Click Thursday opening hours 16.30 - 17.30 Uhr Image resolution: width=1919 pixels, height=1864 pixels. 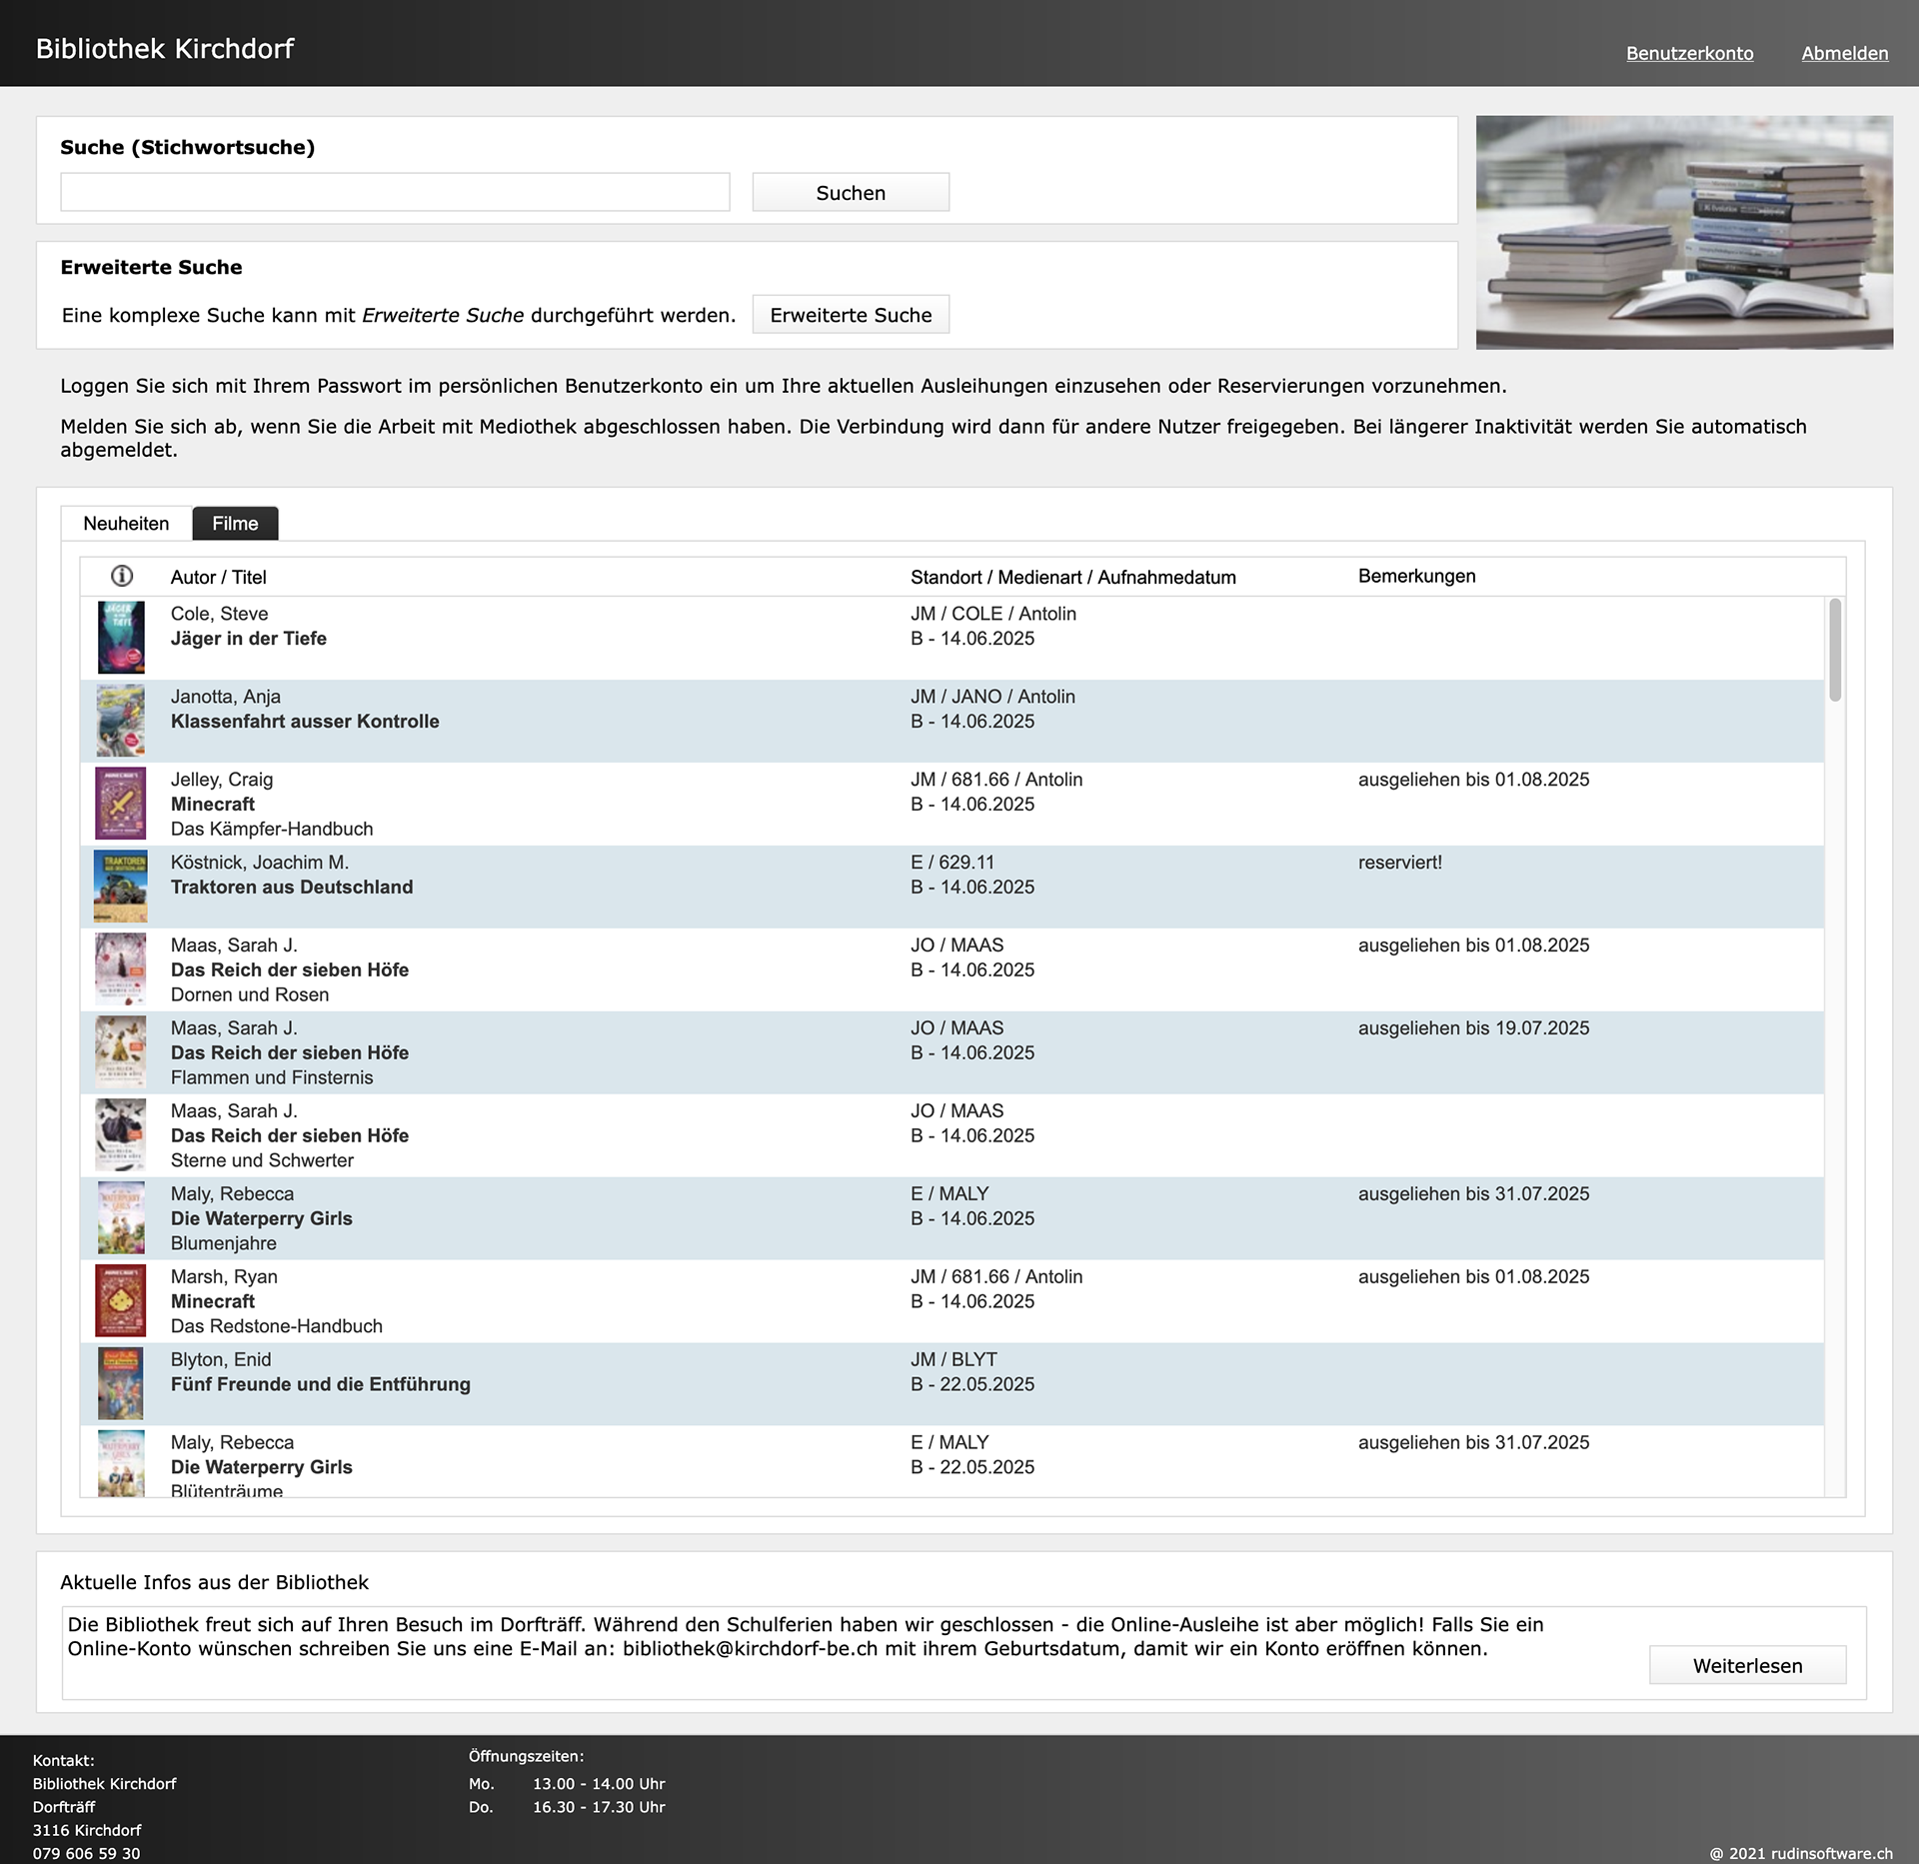(599, 1807)
